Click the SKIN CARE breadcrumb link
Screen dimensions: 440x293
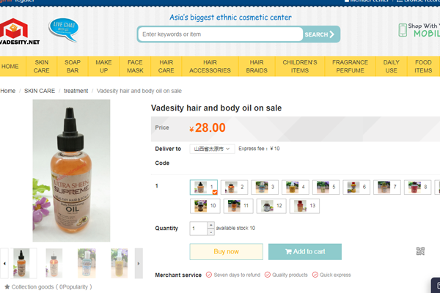coord(40,91)
